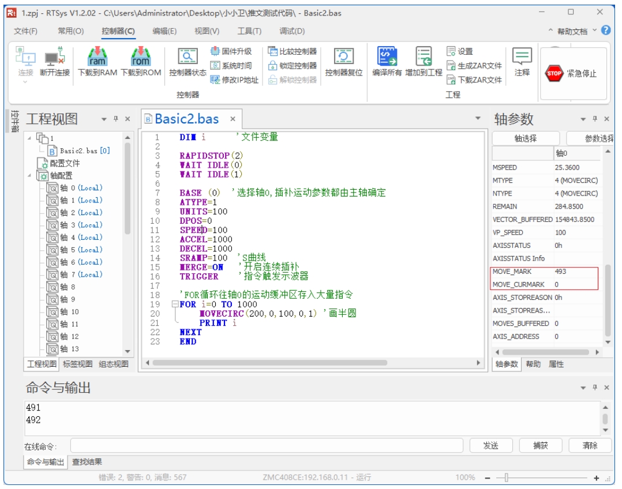Viewport: 622px width, 489px height.
Task: Switch to 标签视图 tab
Action: pyautogui.click(x=78, y=364)
